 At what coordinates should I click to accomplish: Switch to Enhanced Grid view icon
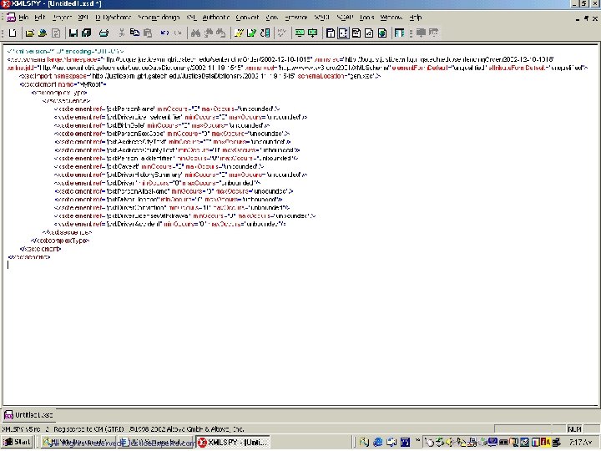pyautogui.click(x=331, y=33)
